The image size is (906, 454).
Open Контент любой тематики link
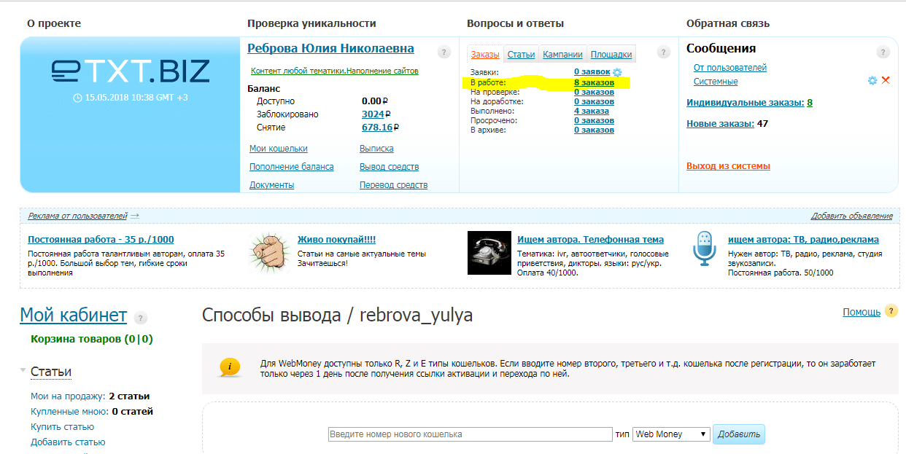[335, 71]
